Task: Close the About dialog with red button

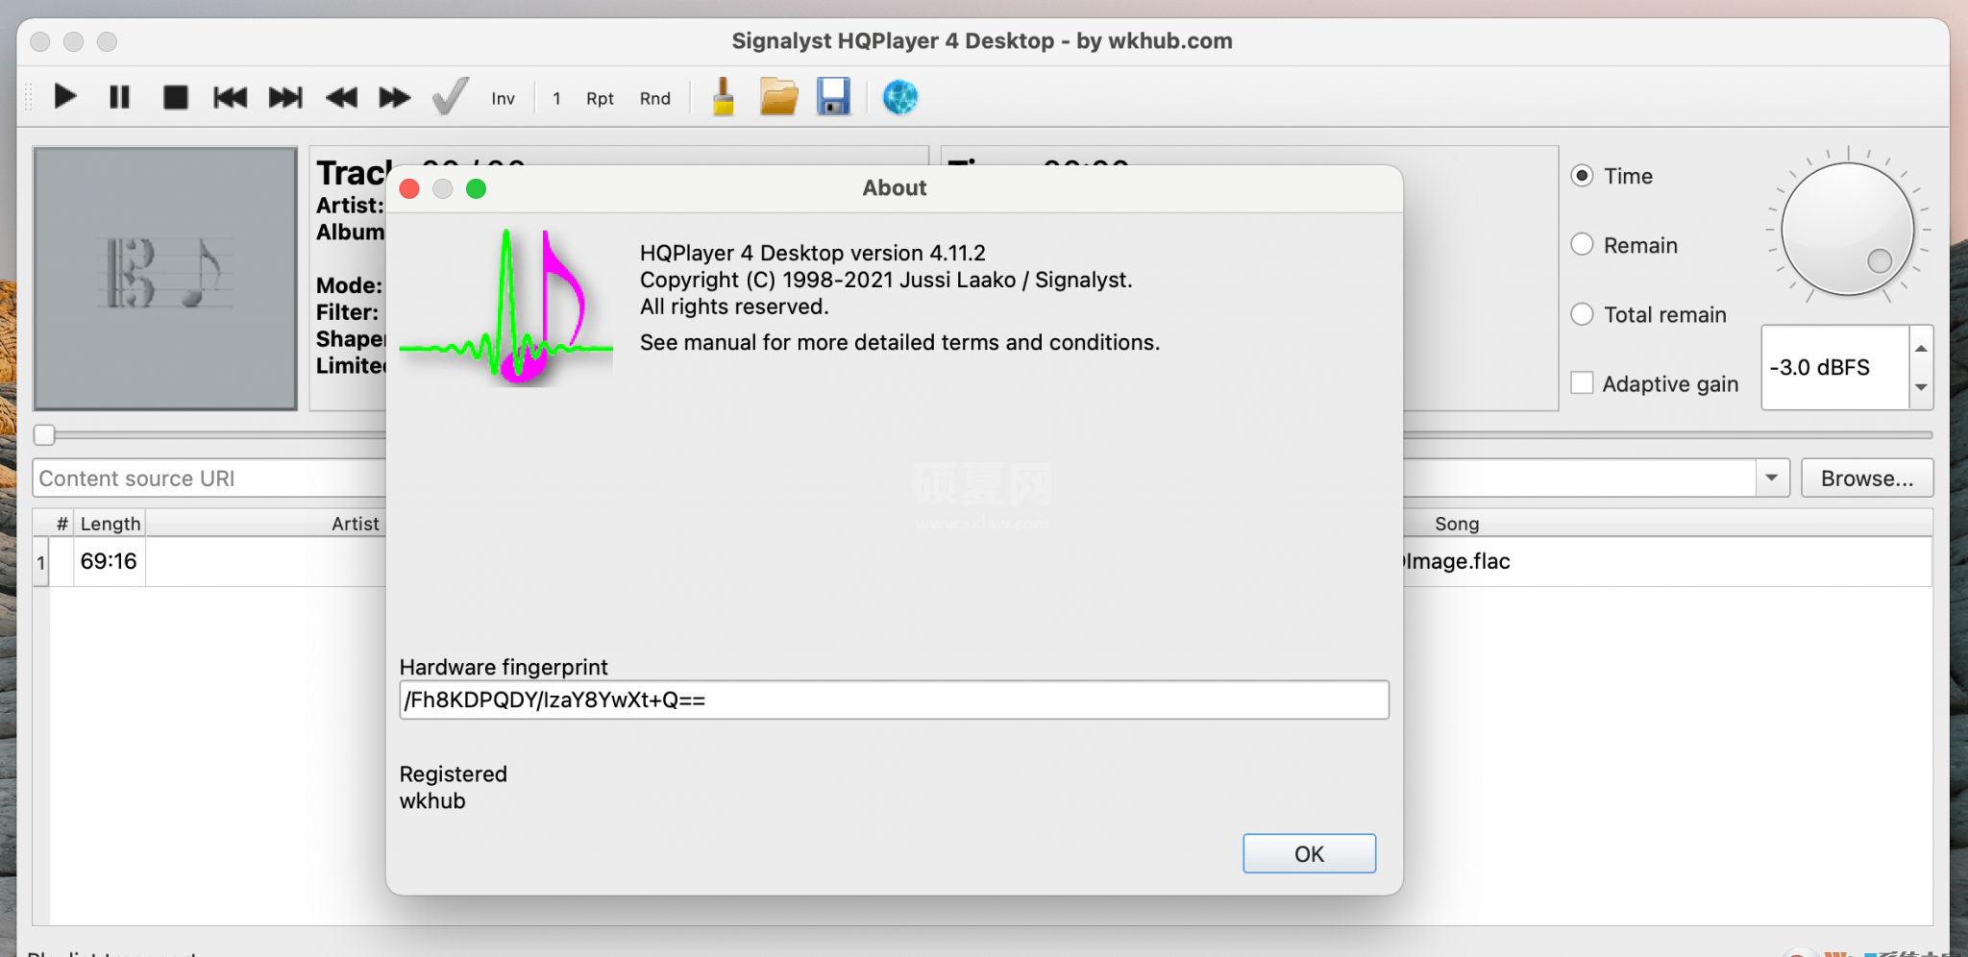Action: click(x=409, y=188)
